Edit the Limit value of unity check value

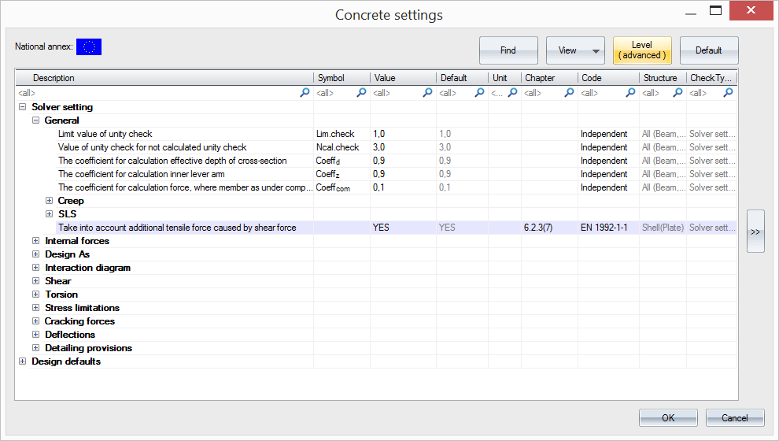402,134
